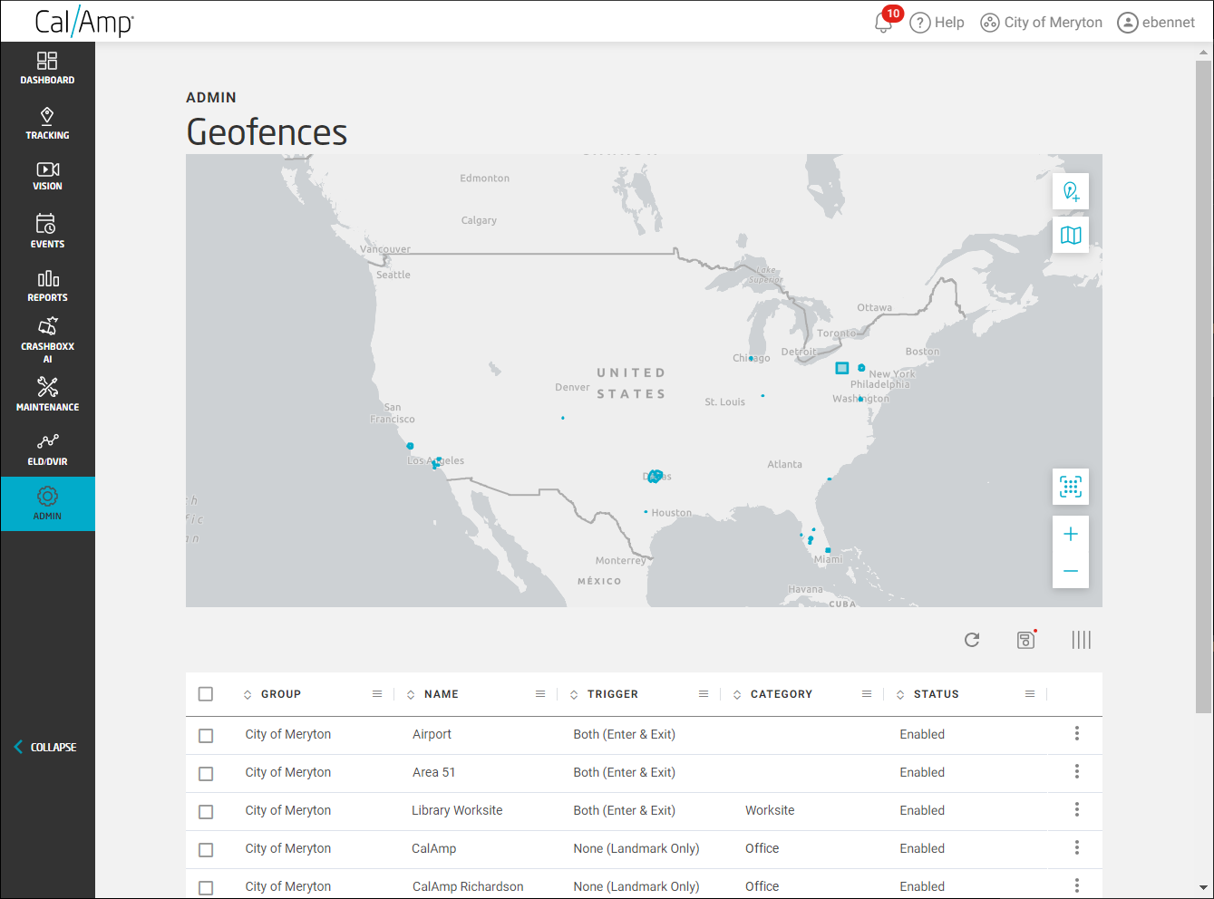Viewport: 1214px width, 899px height.
Task: Open the Category column filter menu
Action: [x=867, y=694]
